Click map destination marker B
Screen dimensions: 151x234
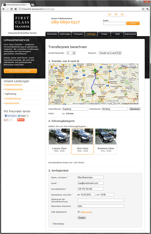(x=95, y=71)
